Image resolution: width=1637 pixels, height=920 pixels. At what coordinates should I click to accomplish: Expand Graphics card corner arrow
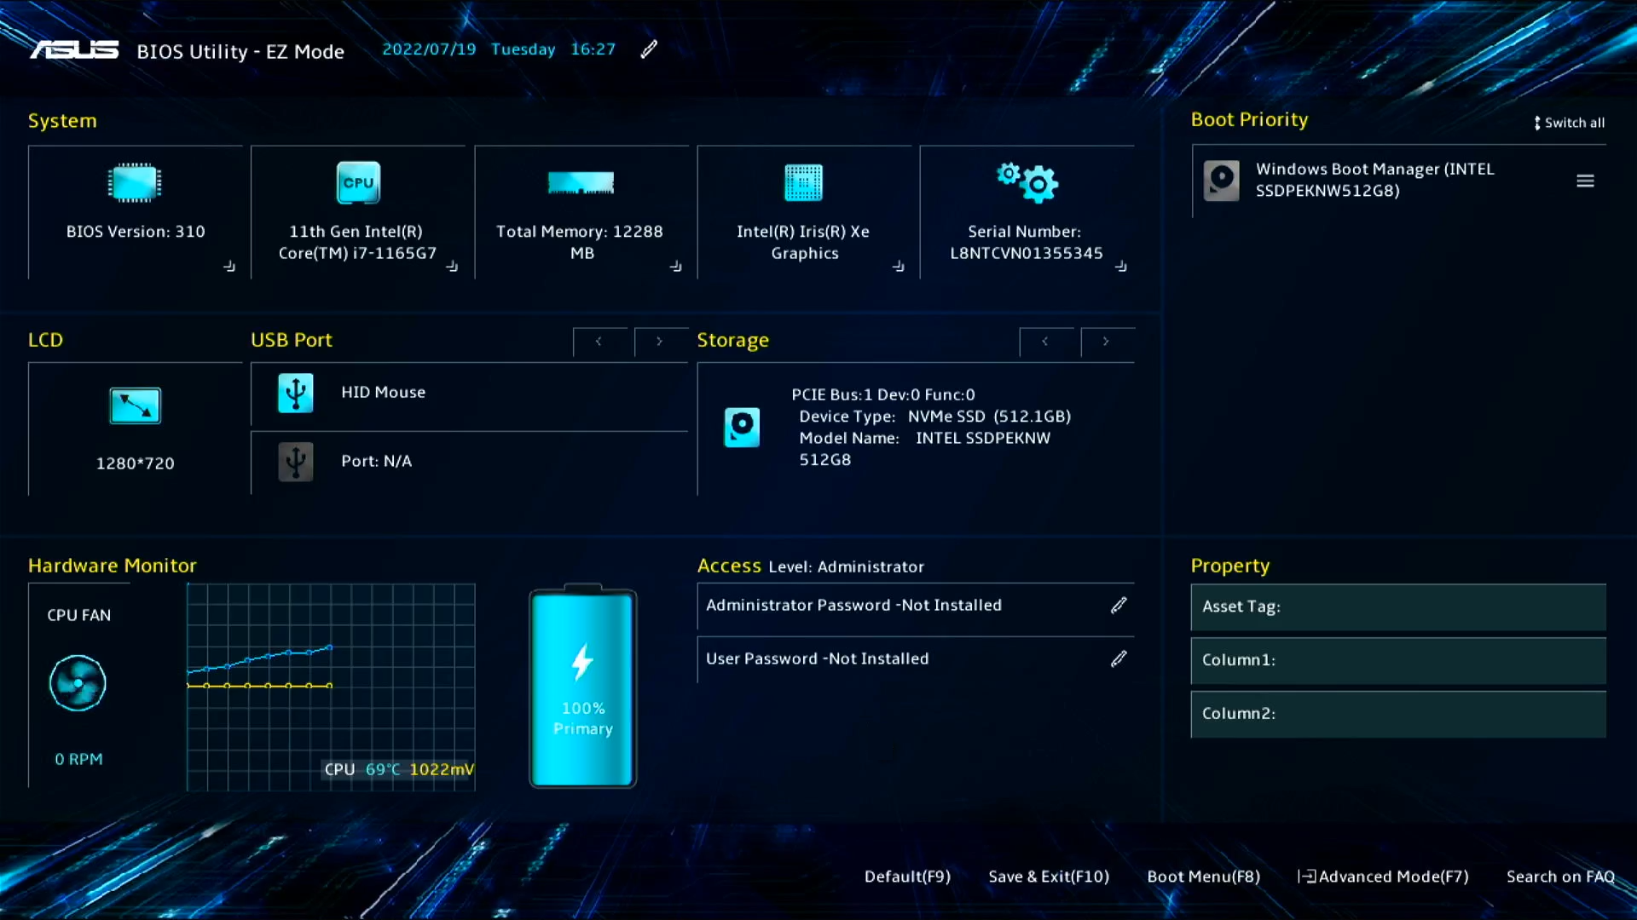pos(898,267)
